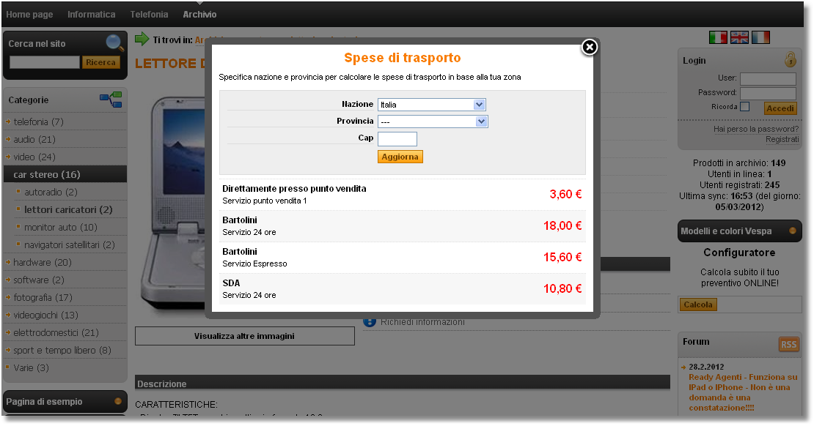Click the site search text field

pos(45,62)
